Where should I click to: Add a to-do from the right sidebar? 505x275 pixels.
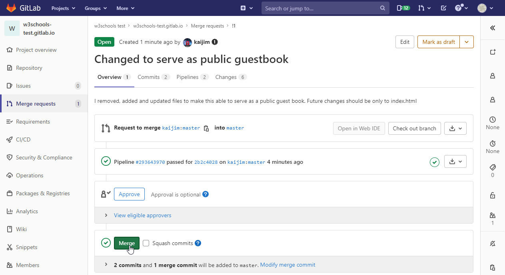coord(493,52)
